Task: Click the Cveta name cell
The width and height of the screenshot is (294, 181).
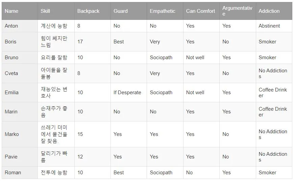Action: click(11, 73)
